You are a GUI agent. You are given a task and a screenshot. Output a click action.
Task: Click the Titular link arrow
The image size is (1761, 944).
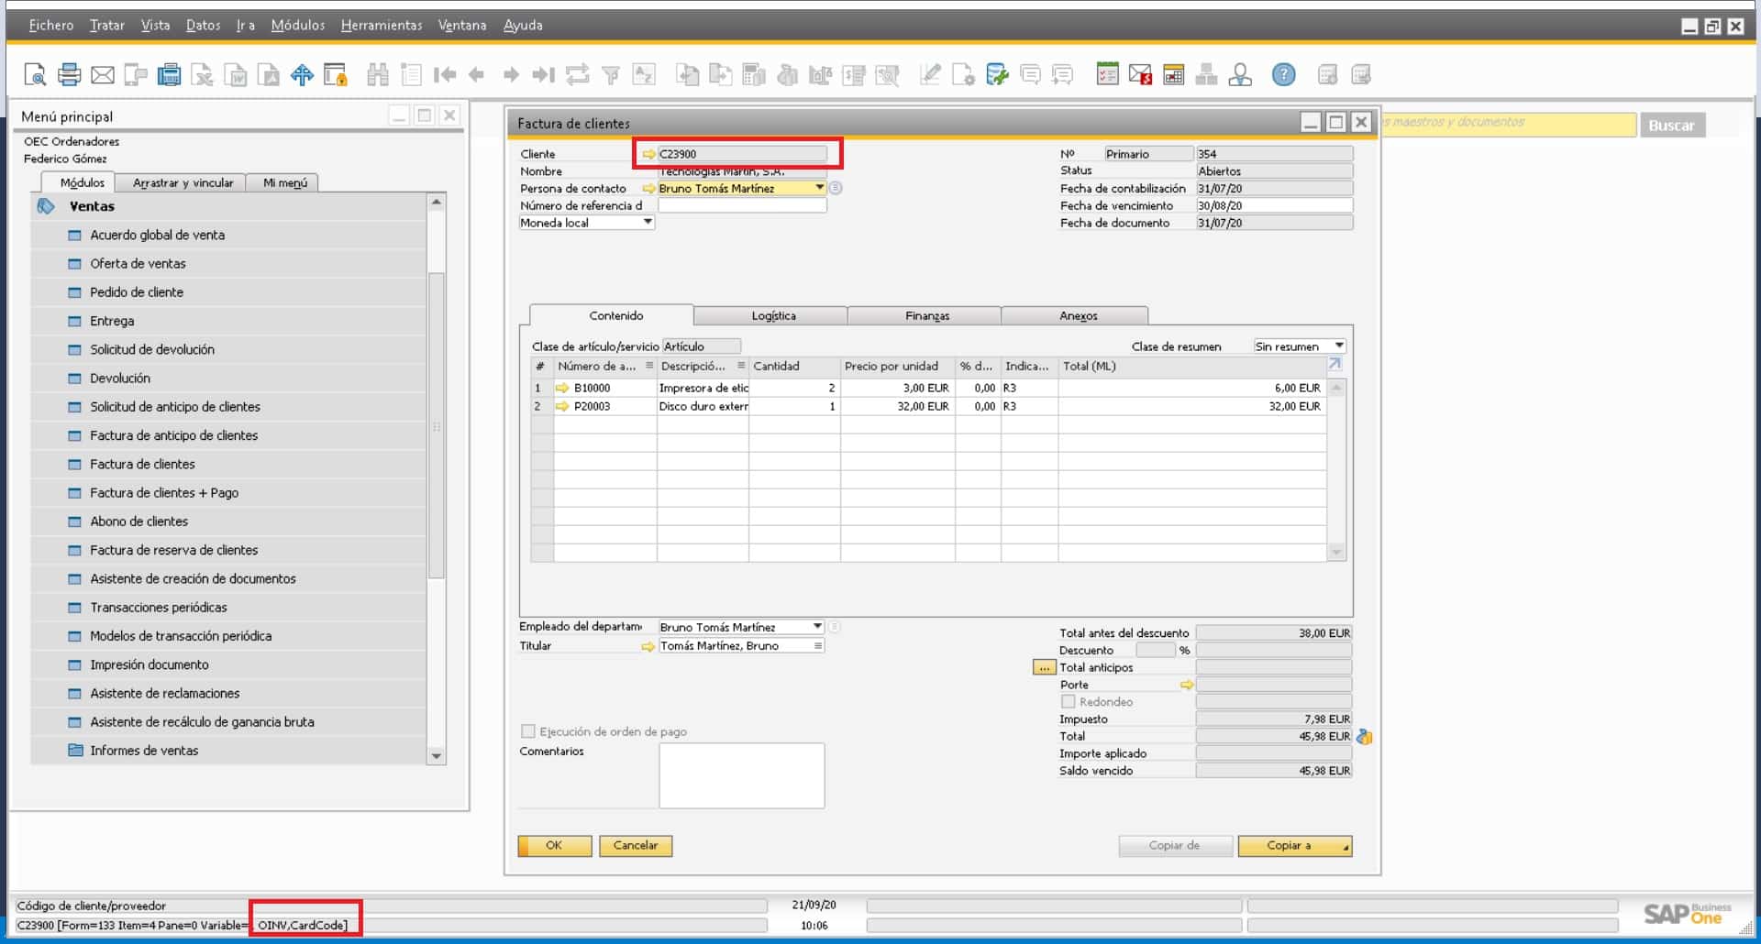(x=648, y=646)
